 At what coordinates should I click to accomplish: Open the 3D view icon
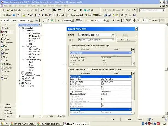90,10
